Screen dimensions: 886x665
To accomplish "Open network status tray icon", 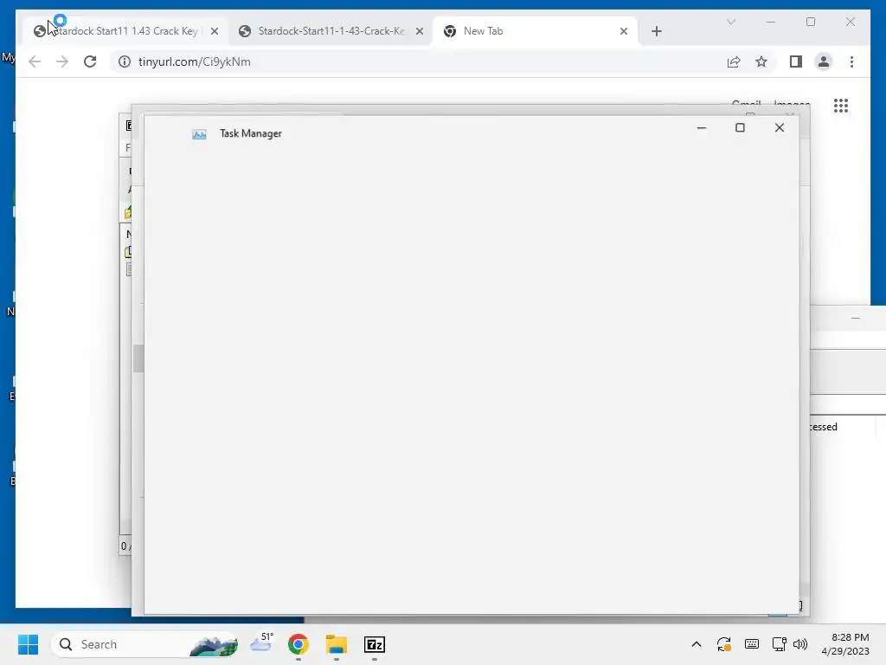I will click(x=780, y=644).
